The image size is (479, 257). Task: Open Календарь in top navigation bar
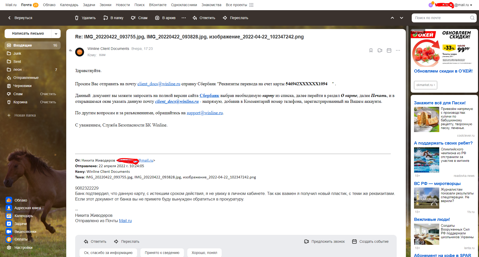pos(69,5)
